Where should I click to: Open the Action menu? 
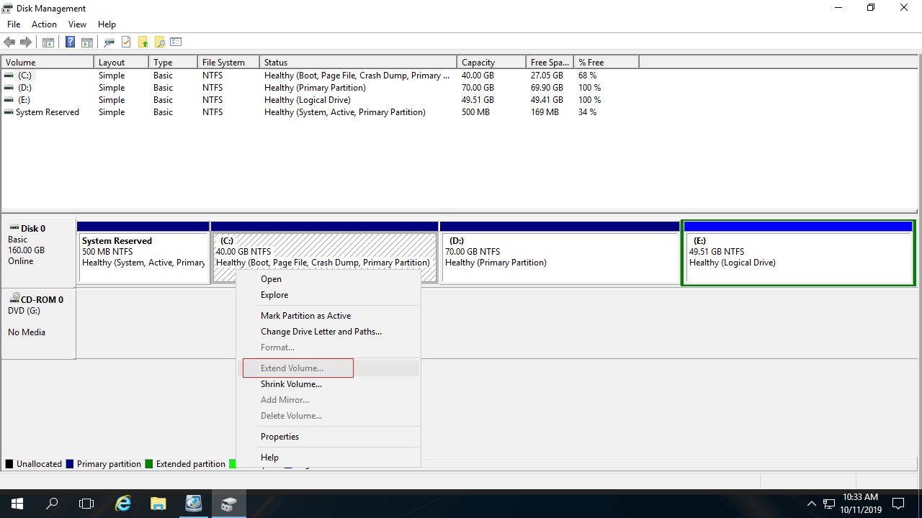[x=44, y=24]
